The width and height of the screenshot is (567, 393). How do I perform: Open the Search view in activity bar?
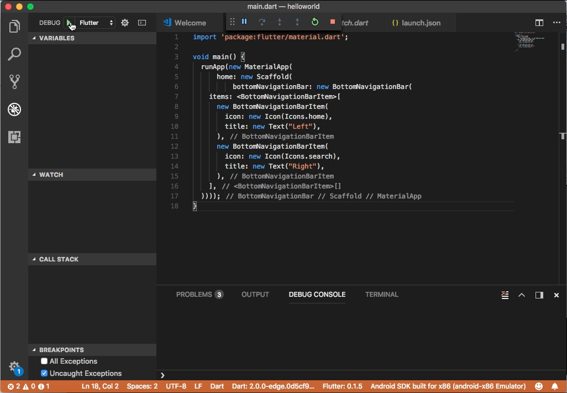[14, 54]
